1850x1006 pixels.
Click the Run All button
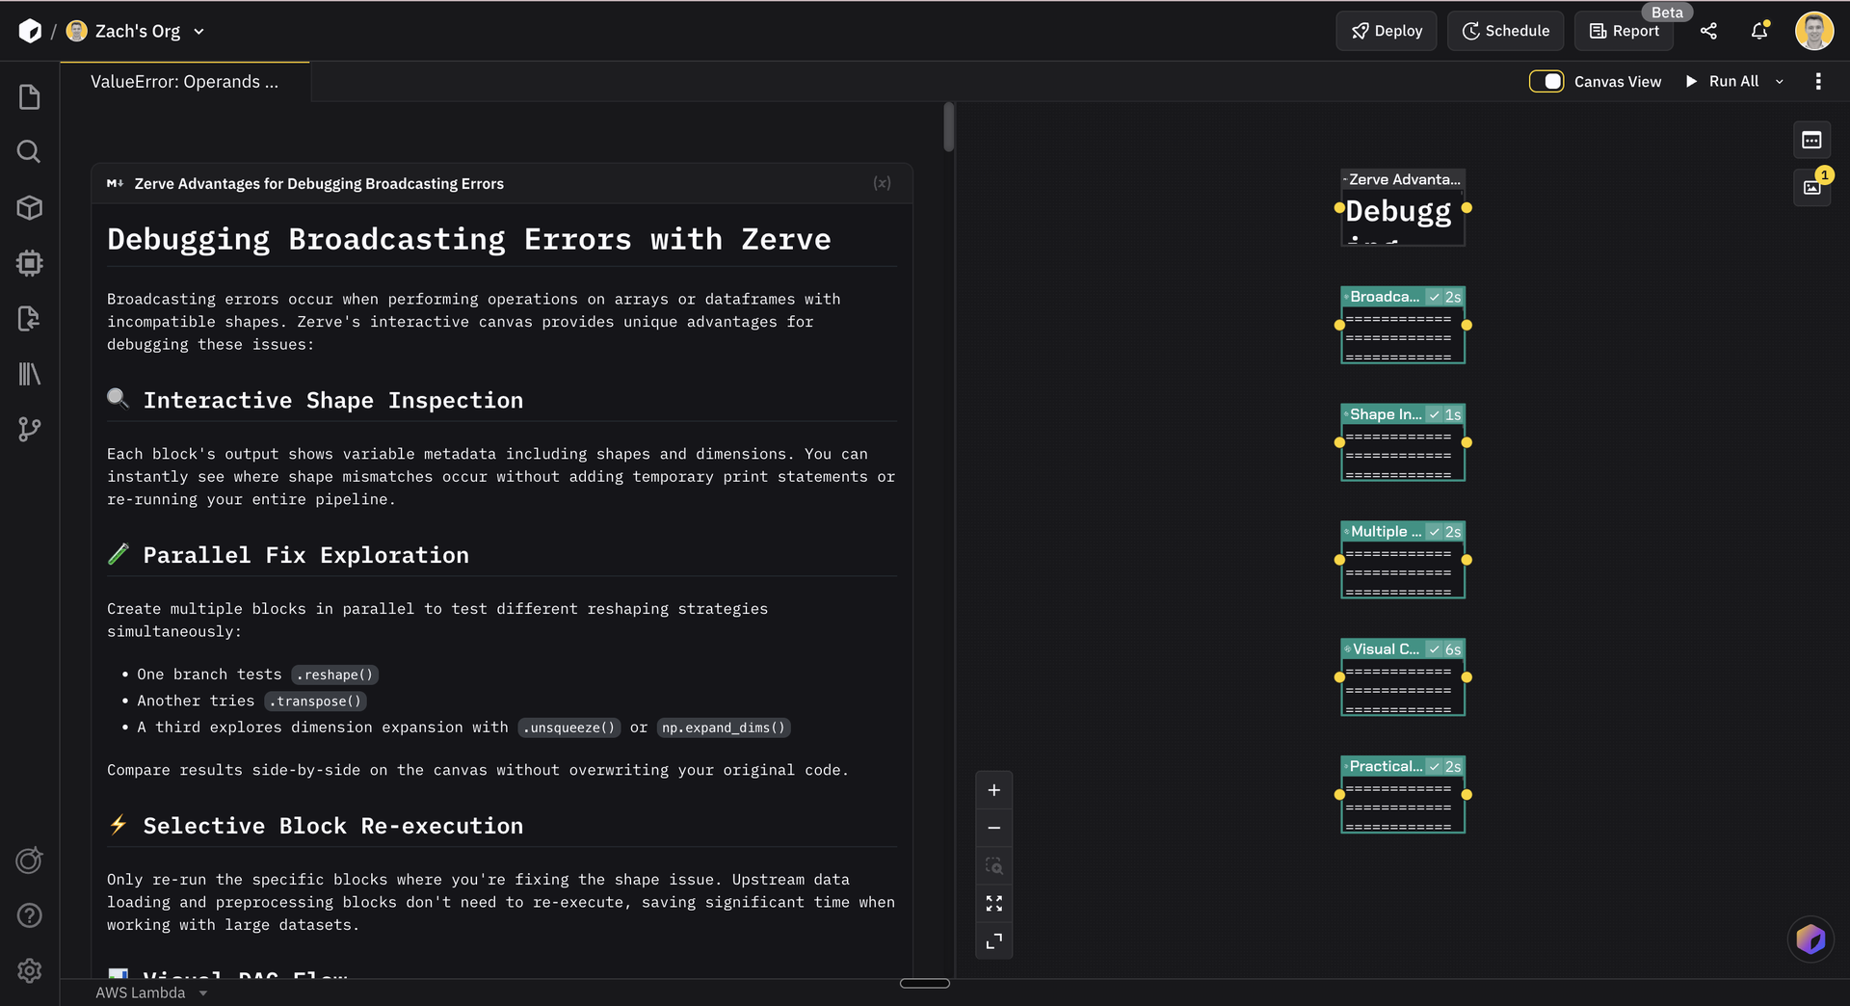pos(1722,82)
